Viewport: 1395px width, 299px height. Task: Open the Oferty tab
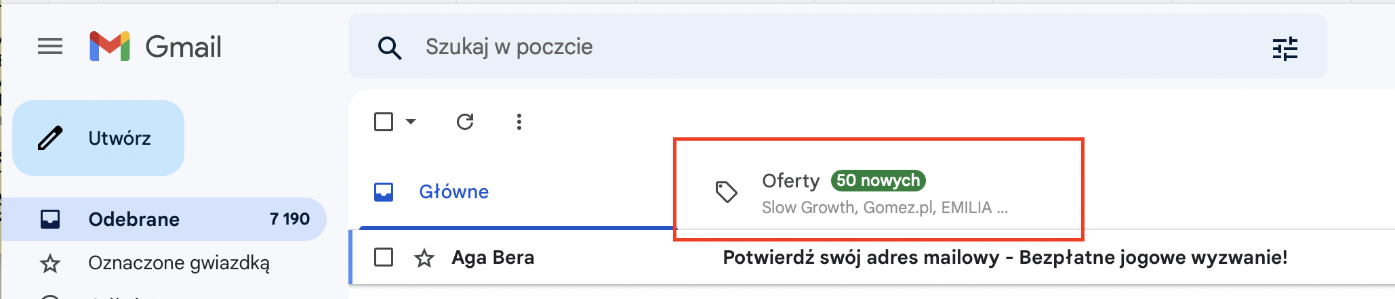790,181
